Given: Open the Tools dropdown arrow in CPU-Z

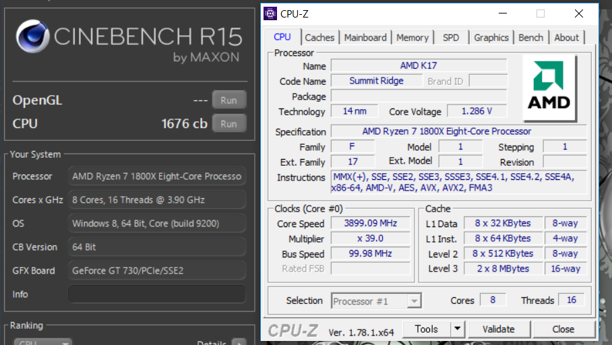Looking at the screenshot, I should click(x=458, y=329).
